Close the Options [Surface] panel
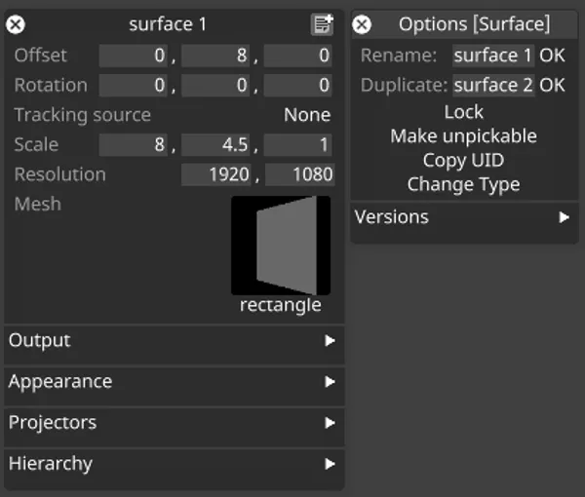This screenshot has width=585, height=497. 362,25
